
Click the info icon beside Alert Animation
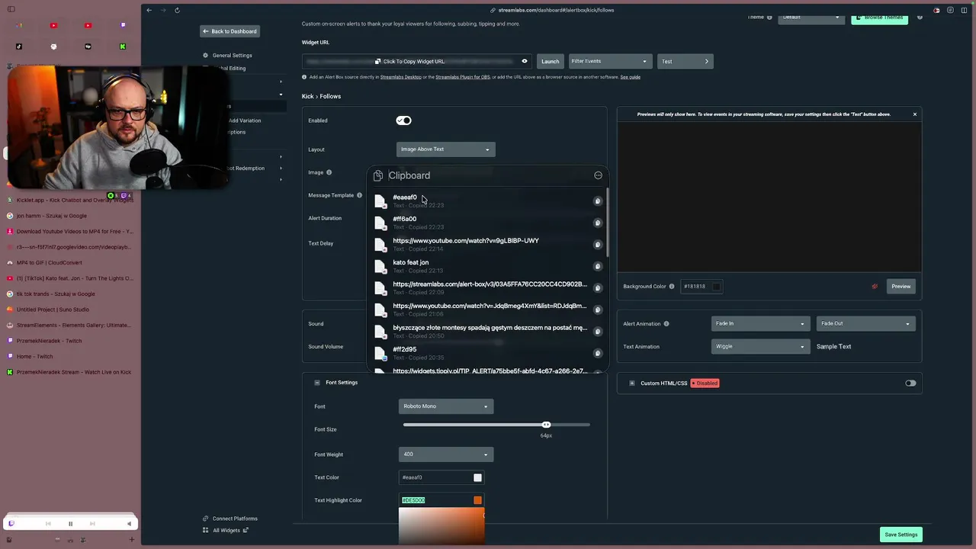666,323
